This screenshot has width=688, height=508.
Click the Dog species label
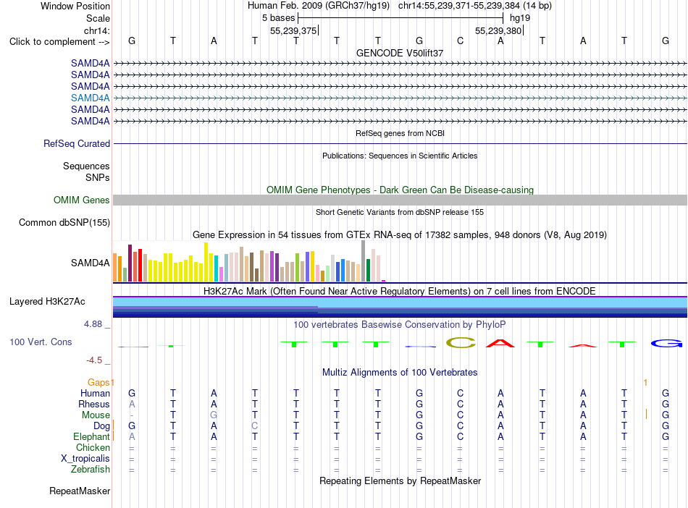point(101,426)
